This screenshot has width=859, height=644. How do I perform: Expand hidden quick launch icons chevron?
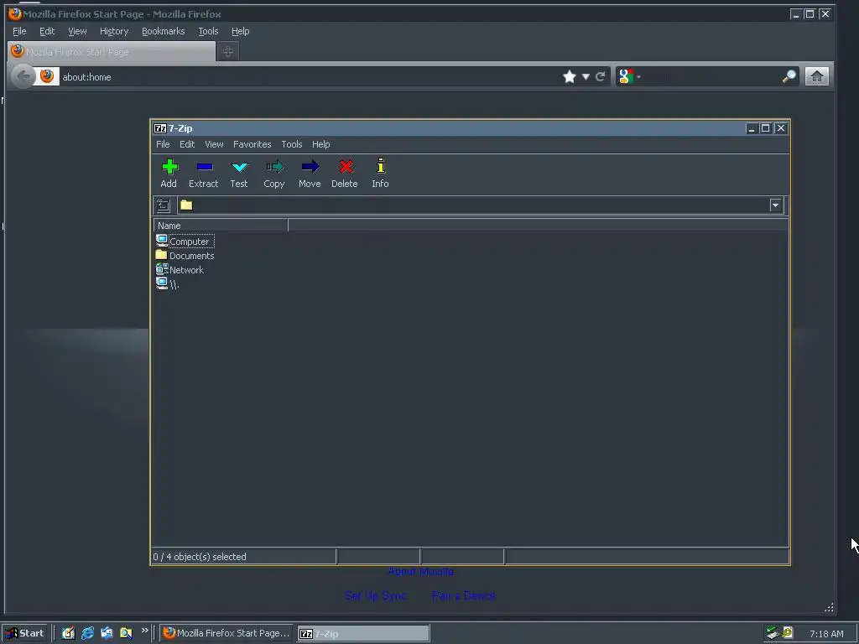[x=144, y=631]
